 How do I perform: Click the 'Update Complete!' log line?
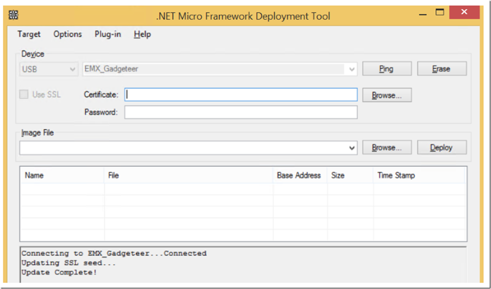tap(59, 272)
